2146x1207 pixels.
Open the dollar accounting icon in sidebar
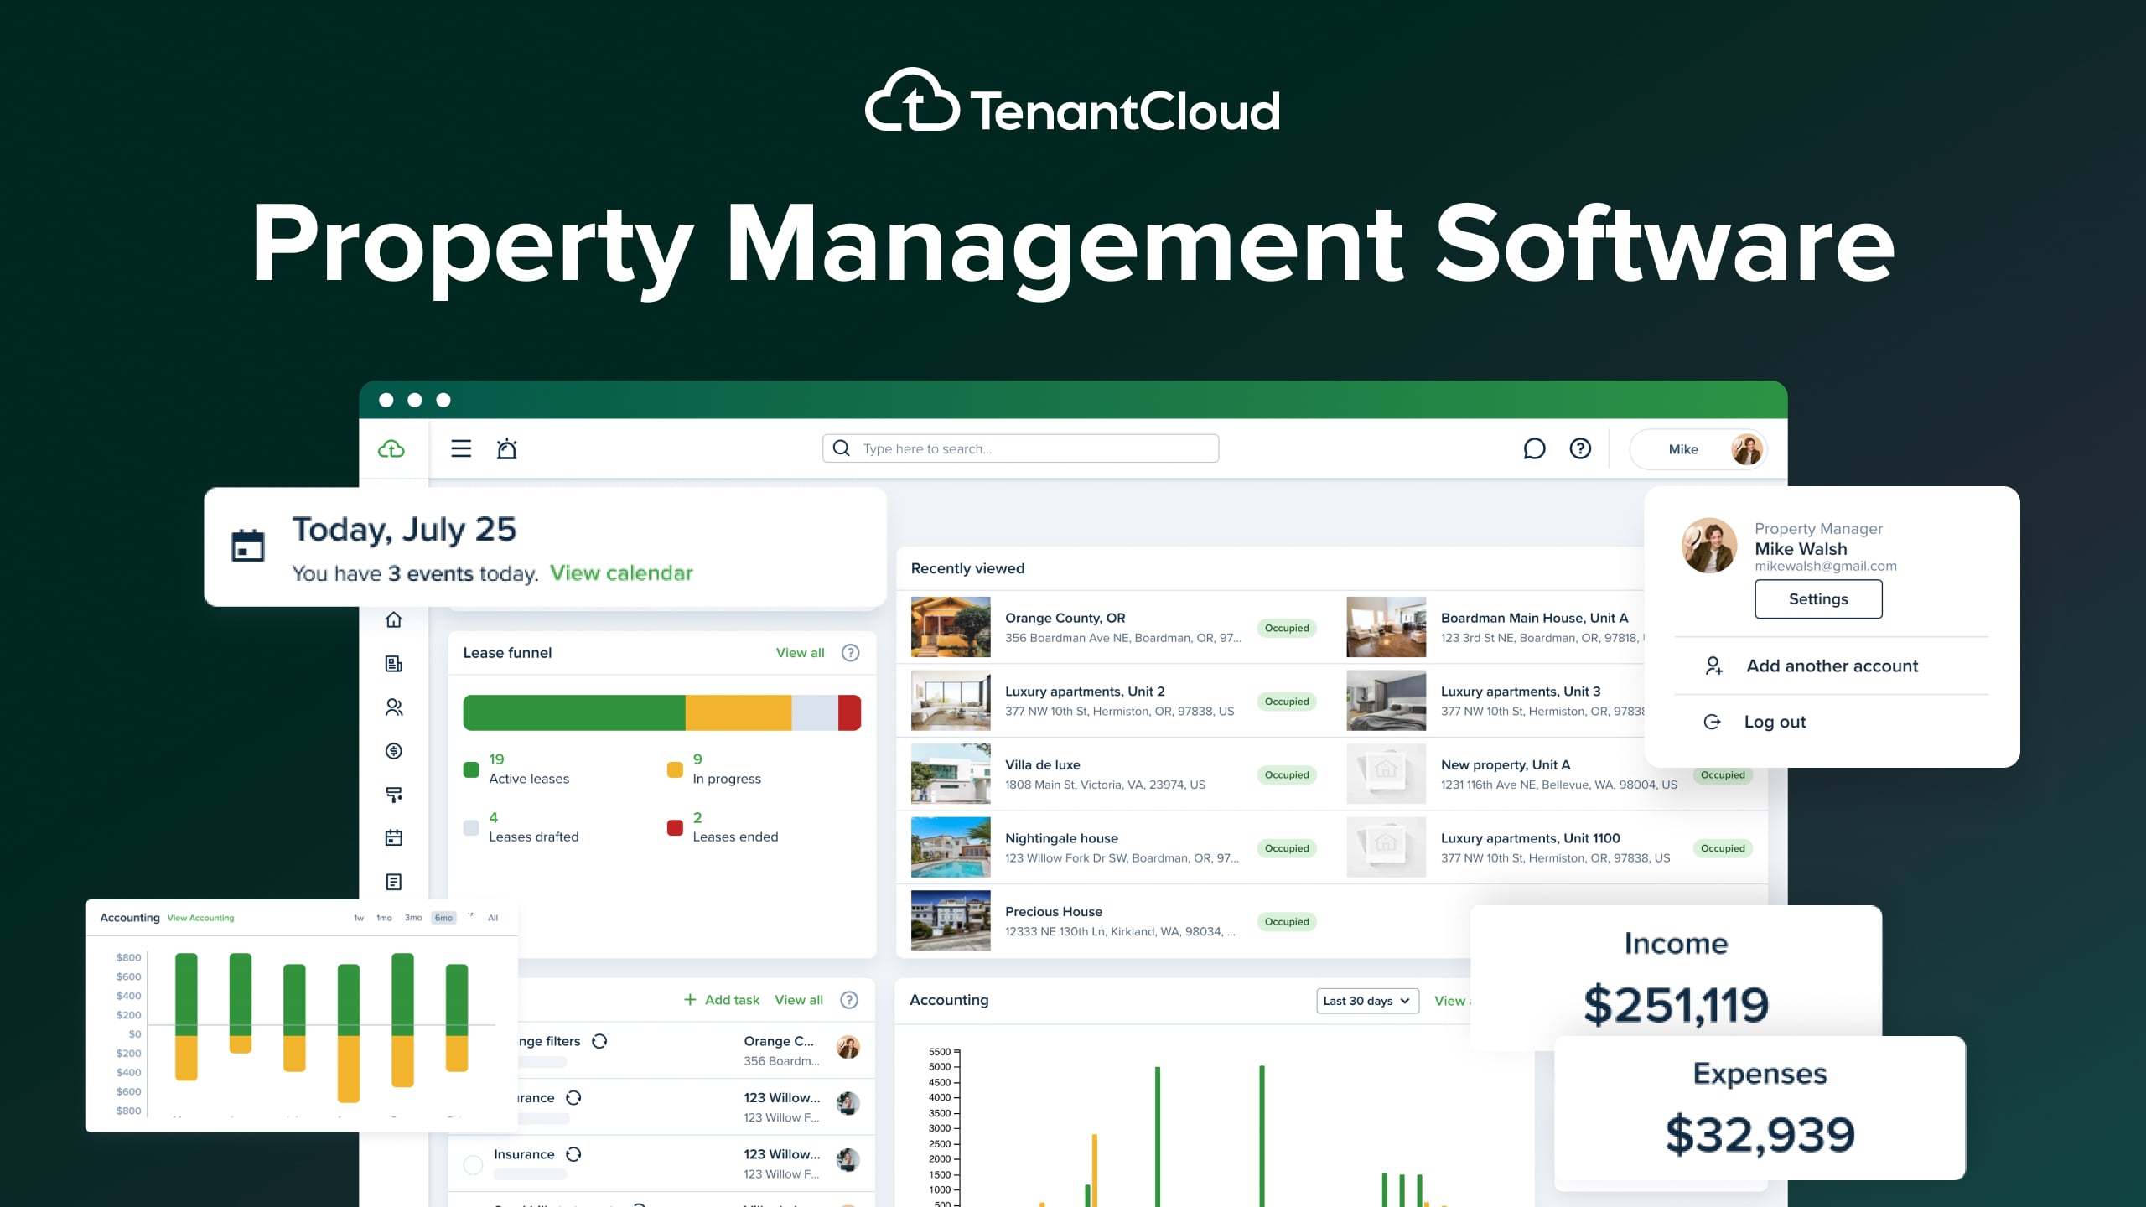(394, 751)
